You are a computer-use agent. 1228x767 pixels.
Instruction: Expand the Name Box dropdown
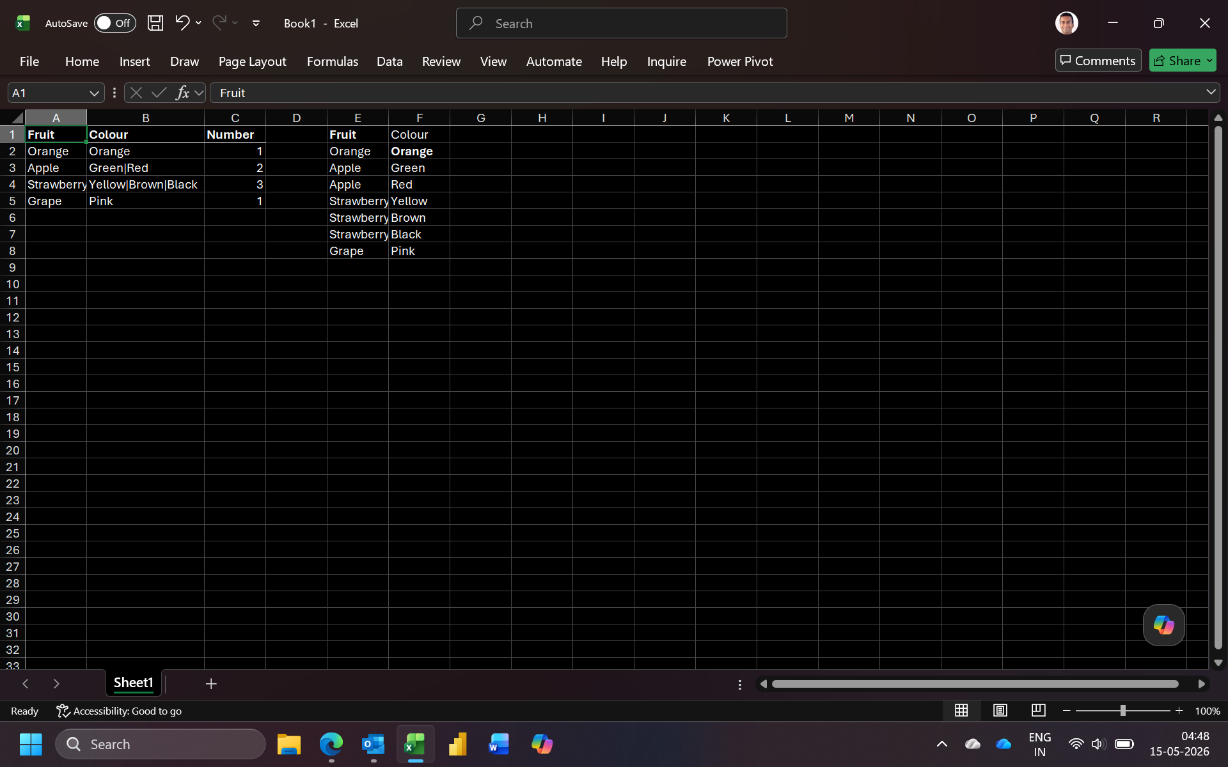pyautogui.click(x=94, y=93)
